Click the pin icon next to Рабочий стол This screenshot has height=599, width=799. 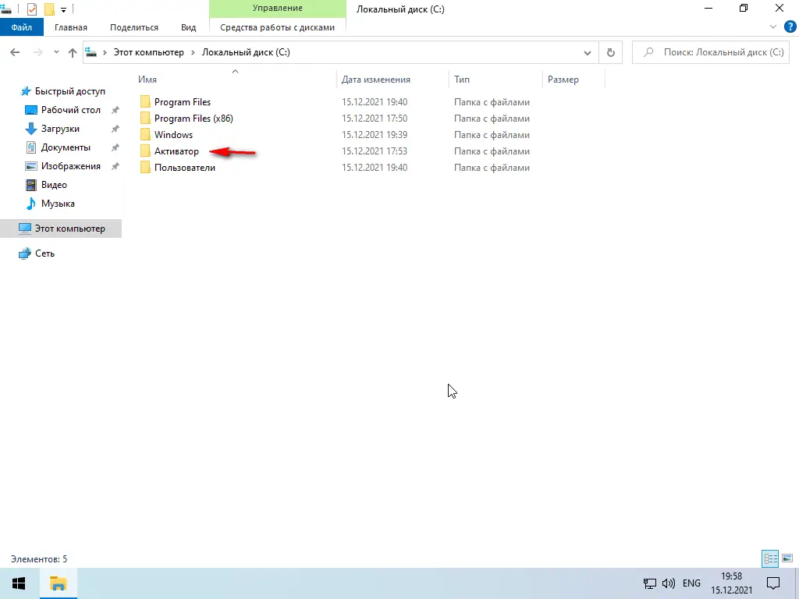[115, 110]
